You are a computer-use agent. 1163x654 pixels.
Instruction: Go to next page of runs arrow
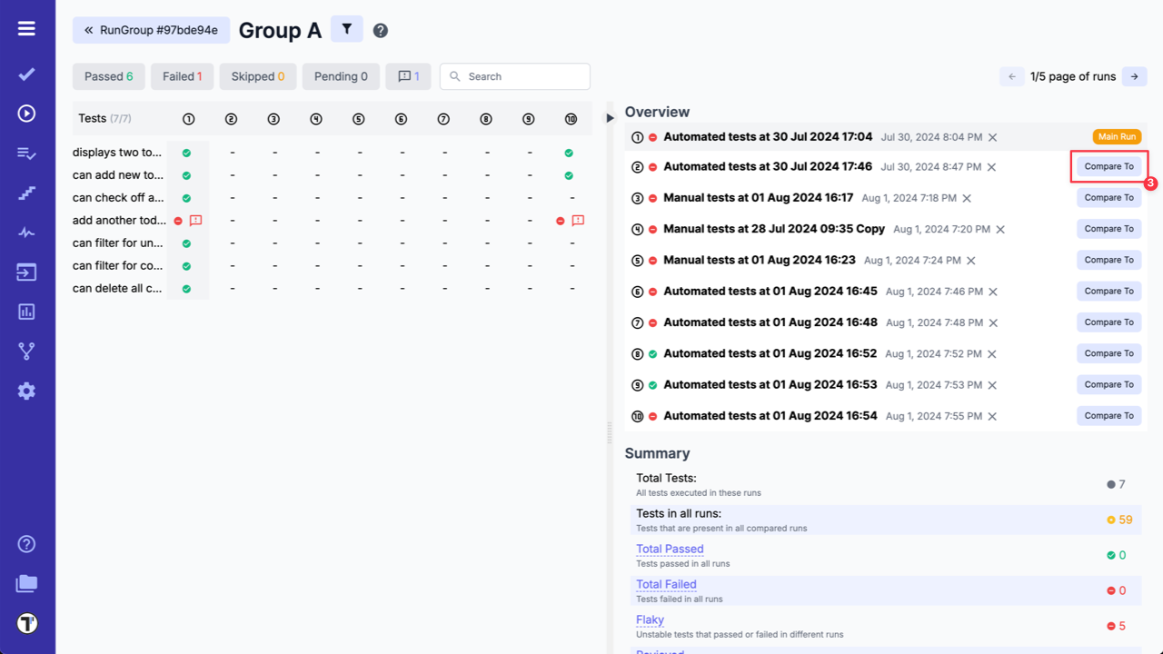(x=1134, y=76)
